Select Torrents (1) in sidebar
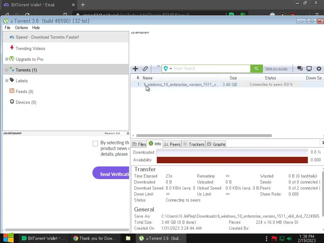The height and width of the screenshot is (243, 324). 66,70
